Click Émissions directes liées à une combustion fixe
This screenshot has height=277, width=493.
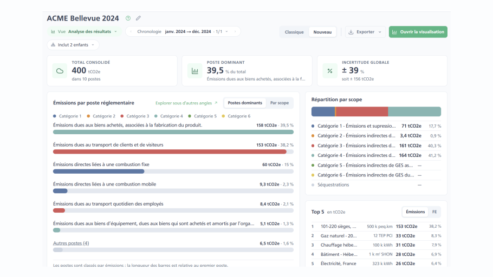[x=101, y=164]
